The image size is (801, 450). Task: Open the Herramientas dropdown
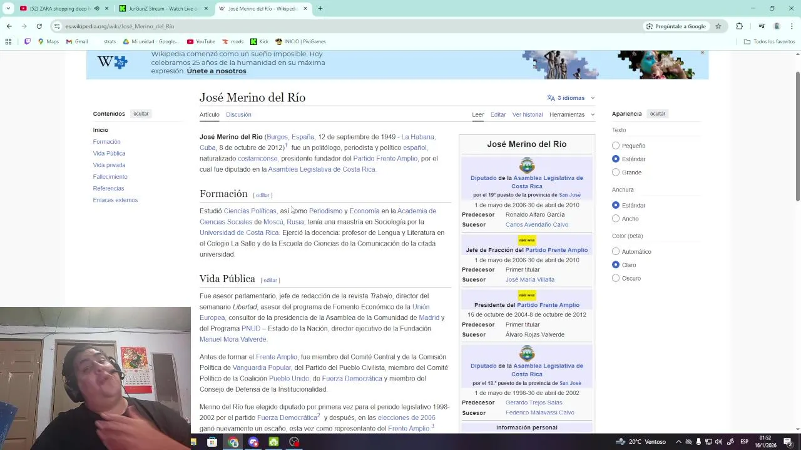pyautogui.click(x=572, y=114)
